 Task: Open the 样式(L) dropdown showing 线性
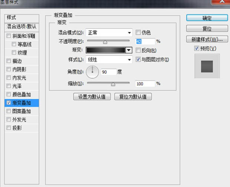point(109,59)
